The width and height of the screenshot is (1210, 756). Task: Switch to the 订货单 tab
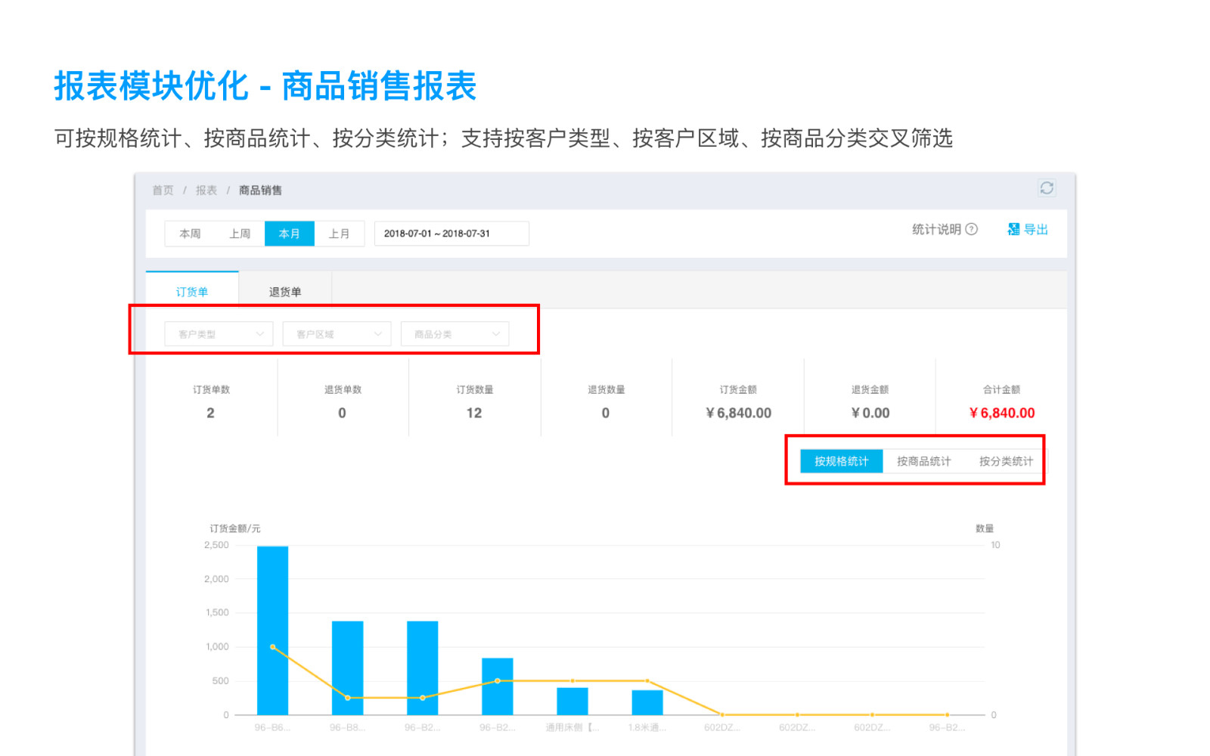click(x=192, y=292)
